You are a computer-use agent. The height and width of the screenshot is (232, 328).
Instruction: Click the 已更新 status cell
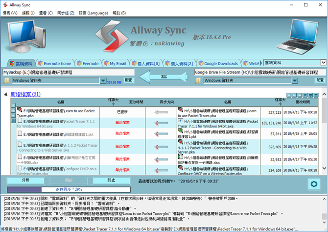122,112
